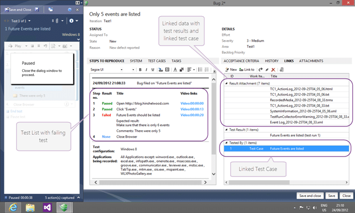The image size is (355, 213).
Task: Open the Play options dropdown arrow
Action: (26, 46)
